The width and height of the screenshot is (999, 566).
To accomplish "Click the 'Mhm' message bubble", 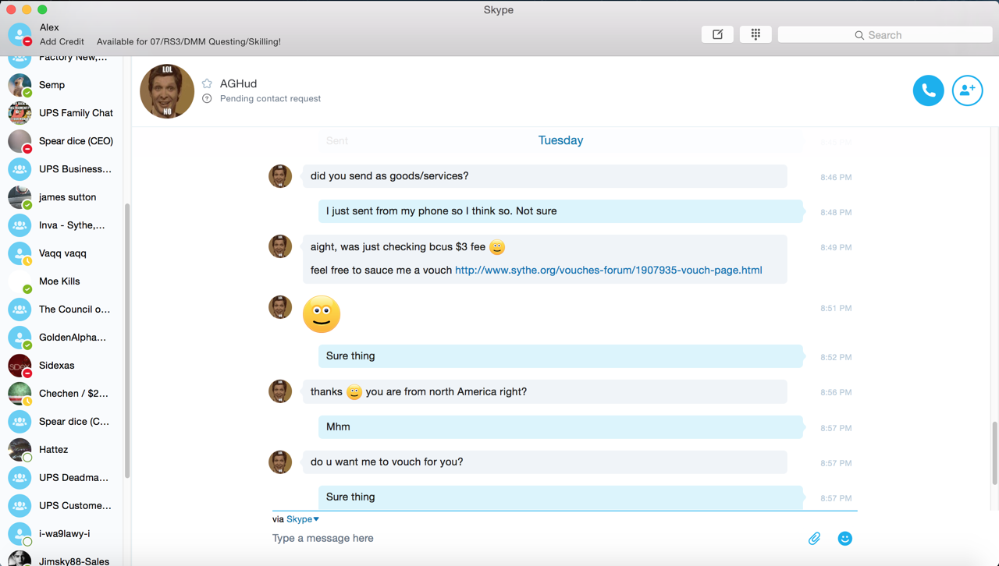I will [x=560, y=427].
